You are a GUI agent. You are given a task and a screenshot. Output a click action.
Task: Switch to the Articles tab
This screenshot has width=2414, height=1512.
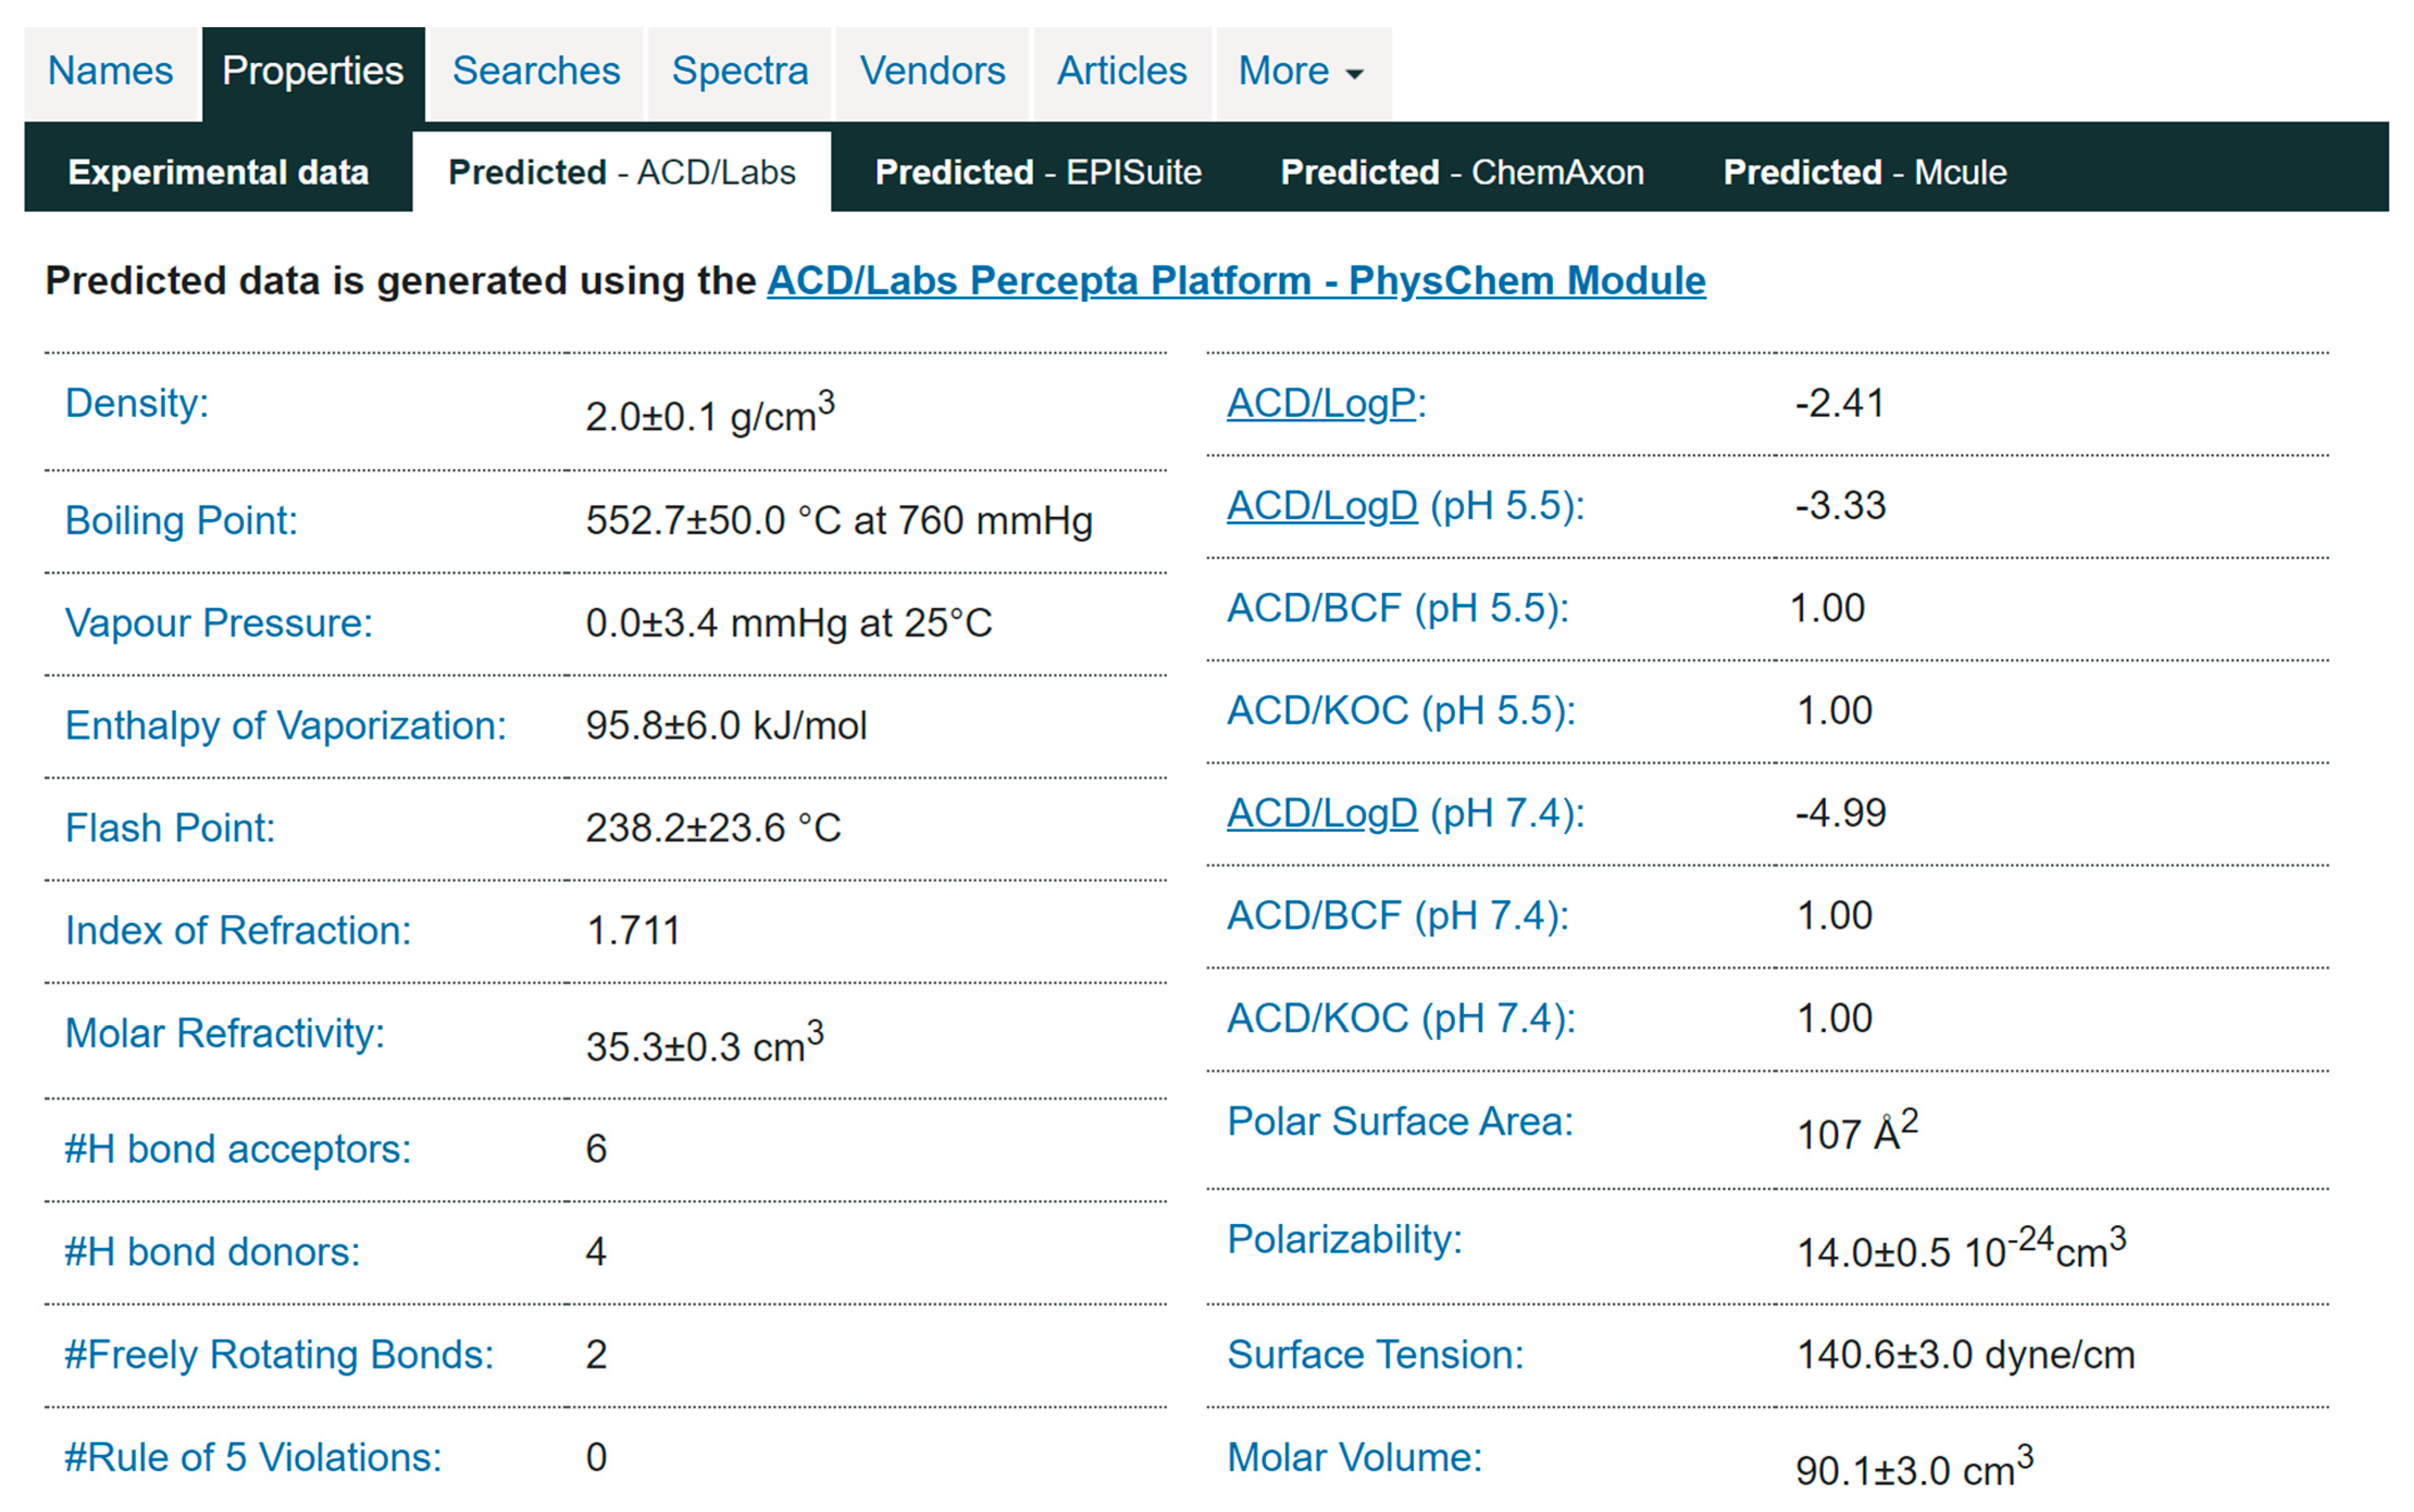(1122, 72)
